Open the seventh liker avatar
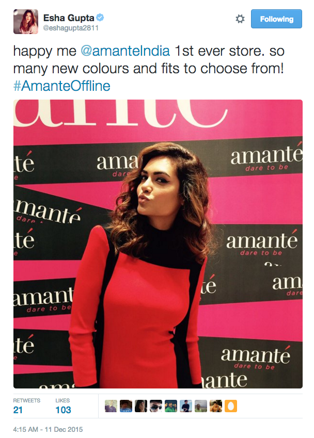 tap(201, 406)
